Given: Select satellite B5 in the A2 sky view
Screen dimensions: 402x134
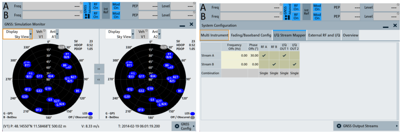Looking at the screenshot, I should pos(180,91).
